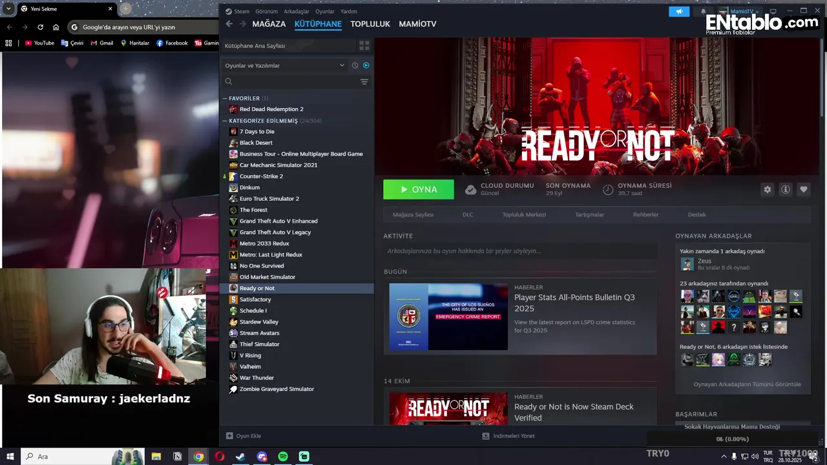The width and height of the screenshot is (827, 465).
Task: Open Oyunlar ve Yazılımlar dropdown
Action: 284,65
